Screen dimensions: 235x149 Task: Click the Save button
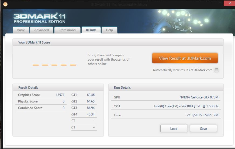203,128
